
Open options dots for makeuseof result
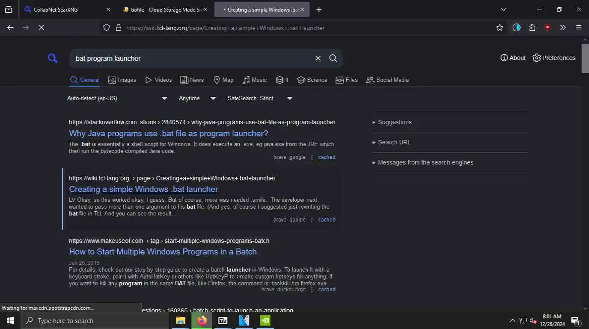312,290
